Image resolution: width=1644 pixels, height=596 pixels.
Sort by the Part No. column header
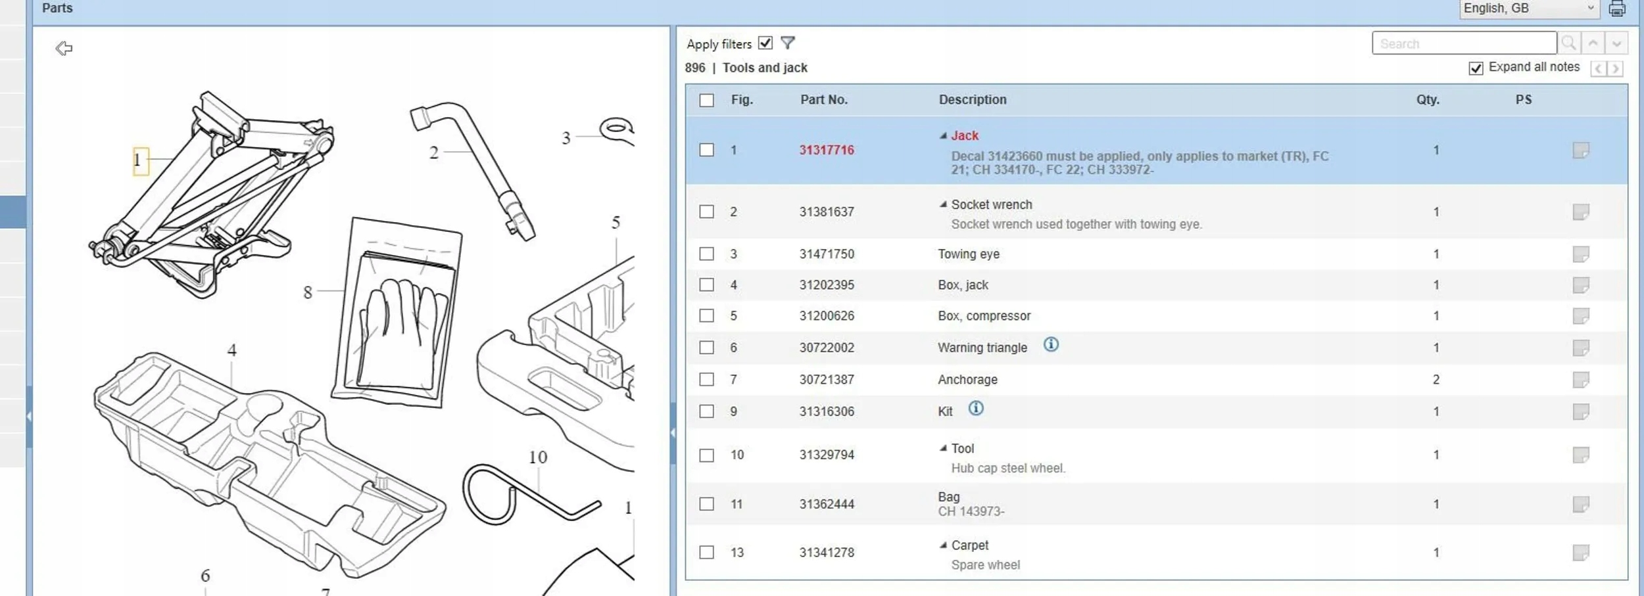tap(824, 100)
